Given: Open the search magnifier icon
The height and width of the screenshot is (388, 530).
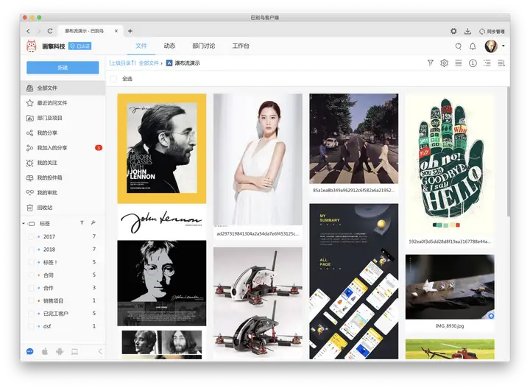Looking at the screenshot, I should (x=459, y=46).
